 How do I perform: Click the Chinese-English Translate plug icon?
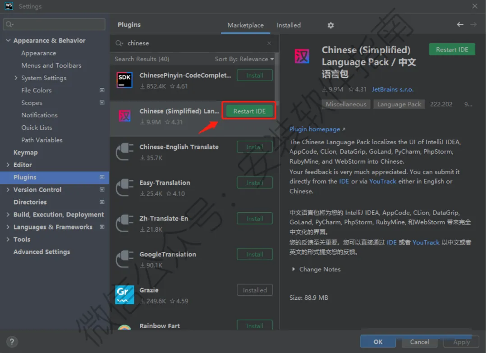click(x=124, y=152)
